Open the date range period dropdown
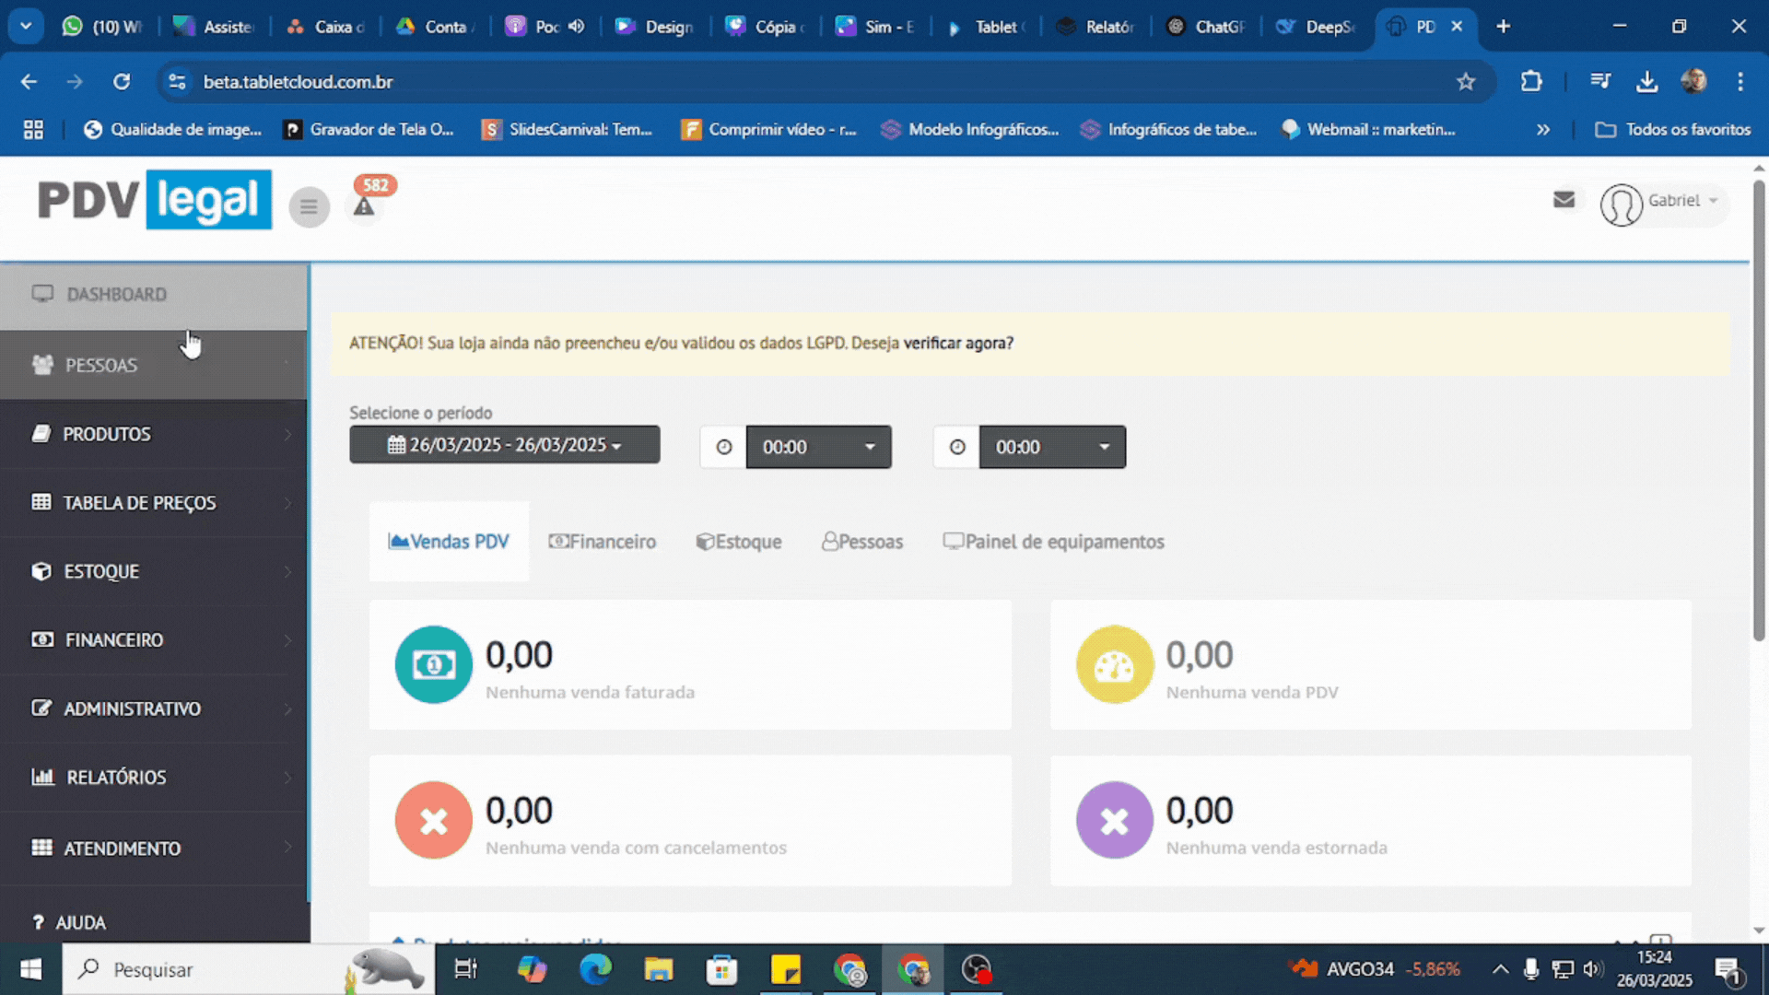The width and height of the screenshot is (1769, 995). coord(504,445)
